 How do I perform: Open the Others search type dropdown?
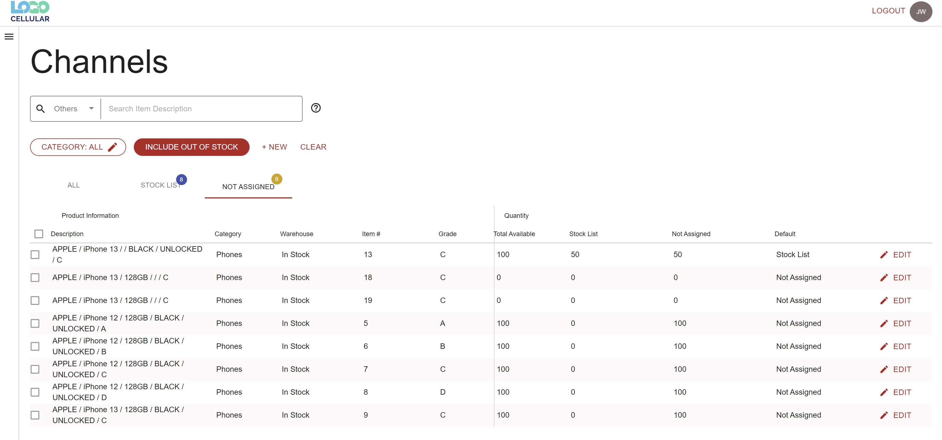74,109
